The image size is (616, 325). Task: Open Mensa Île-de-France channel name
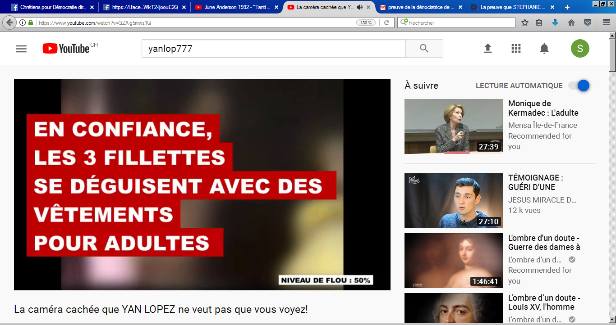click(542, 125)
